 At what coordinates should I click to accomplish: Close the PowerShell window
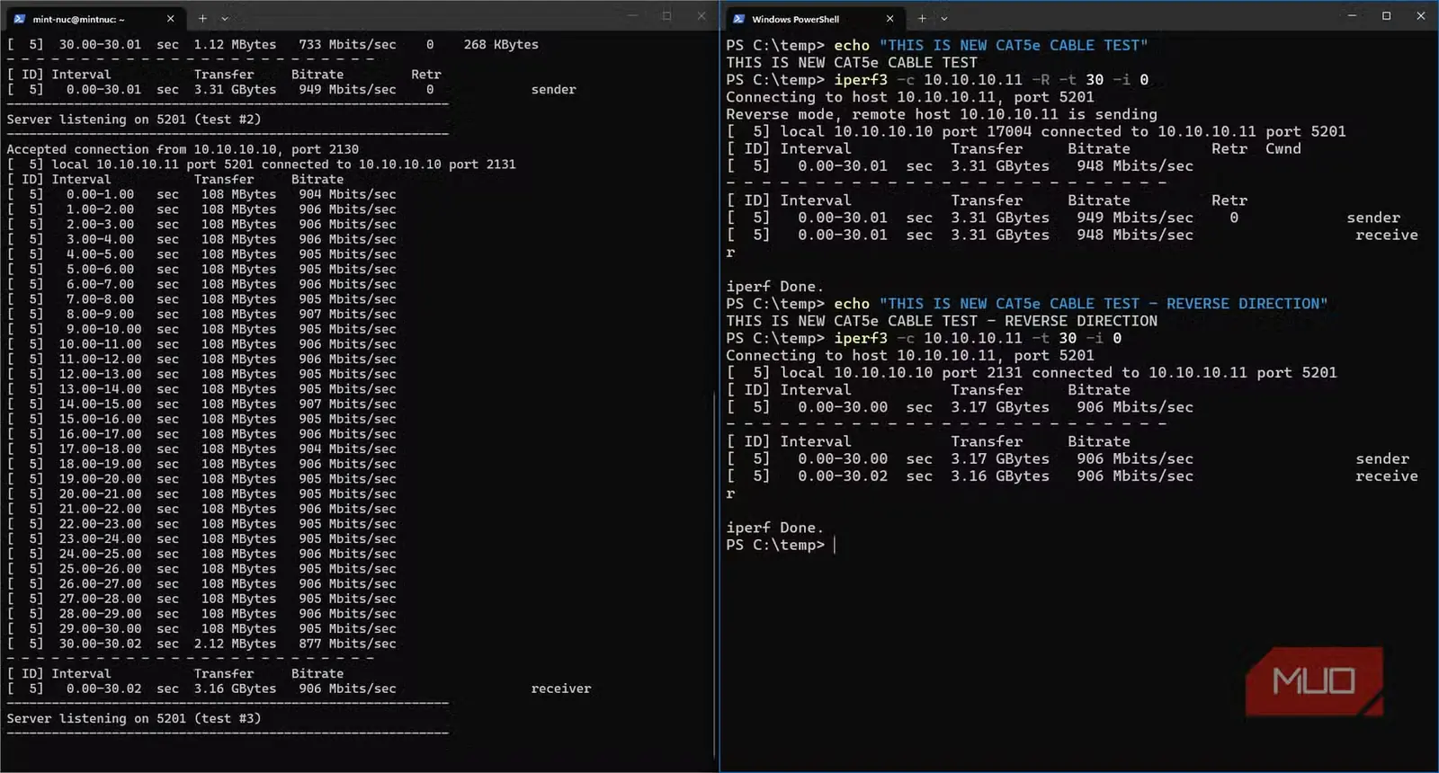1421,15
